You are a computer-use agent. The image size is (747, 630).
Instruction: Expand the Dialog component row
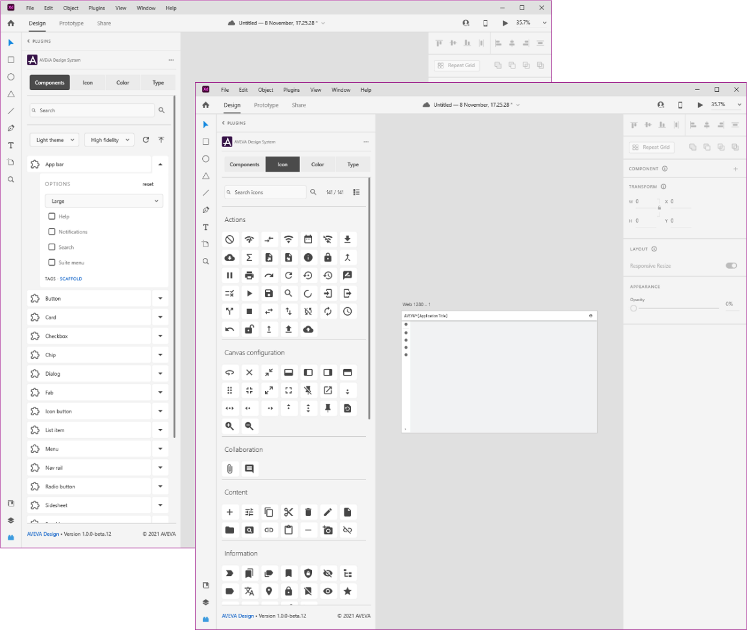tap(160, 374)
